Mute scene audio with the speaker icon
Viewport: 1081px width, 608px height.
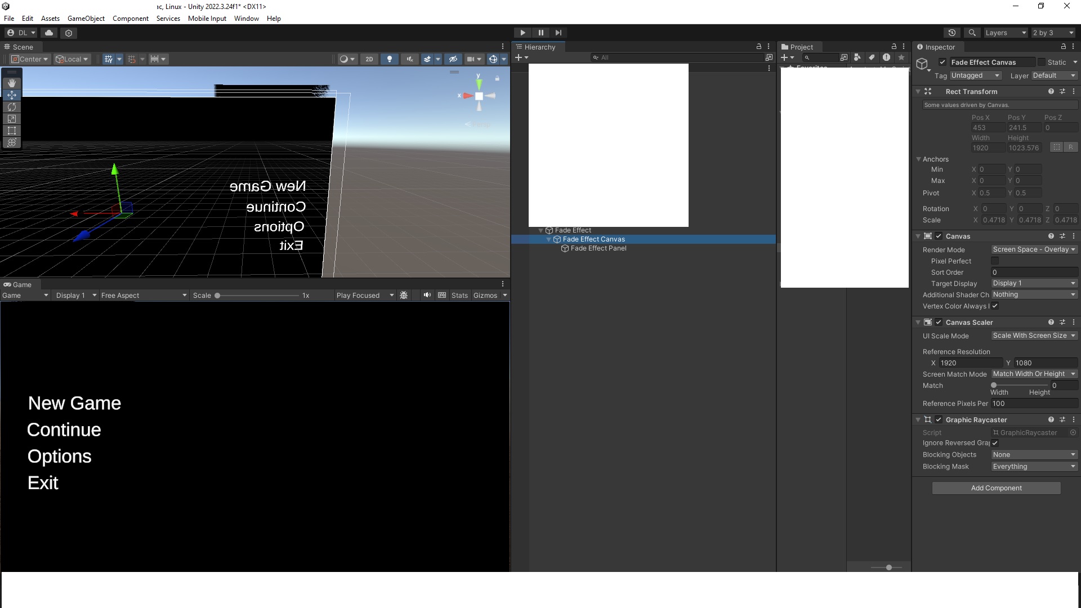click(x=409, y=59)
